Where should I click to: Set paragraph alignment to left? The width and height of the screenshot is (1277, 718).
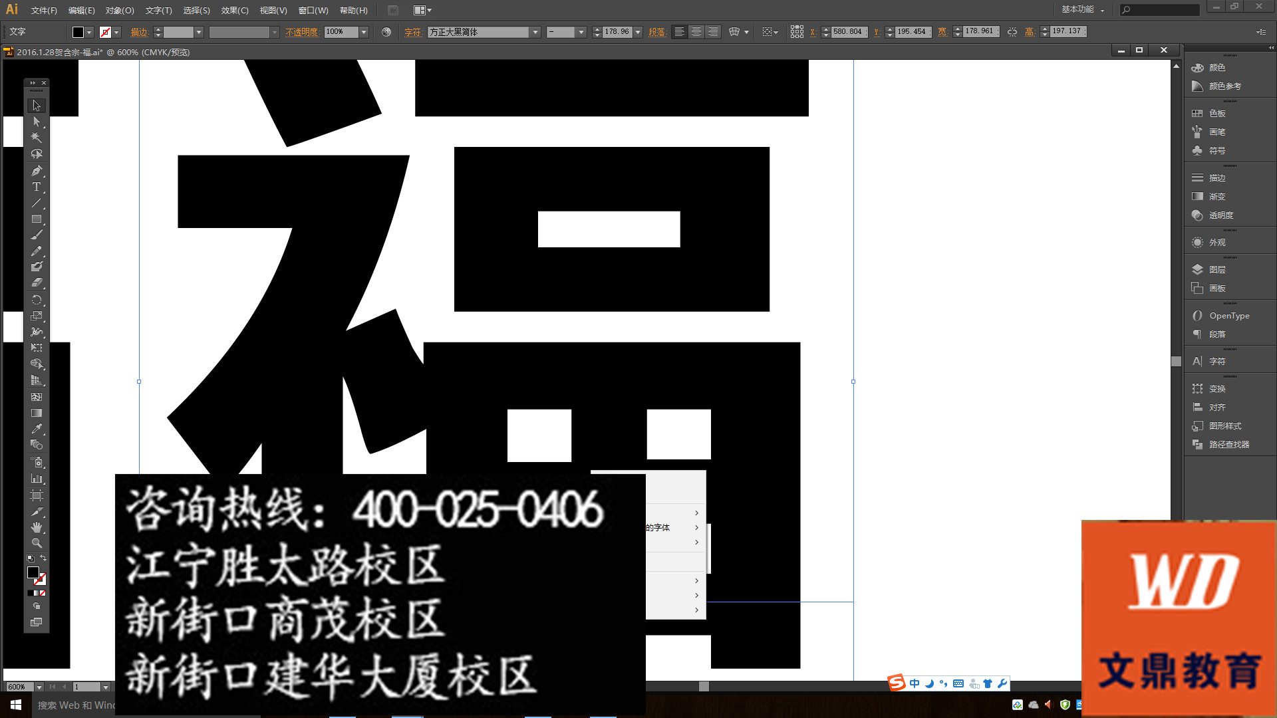click(x=679, y=32)
